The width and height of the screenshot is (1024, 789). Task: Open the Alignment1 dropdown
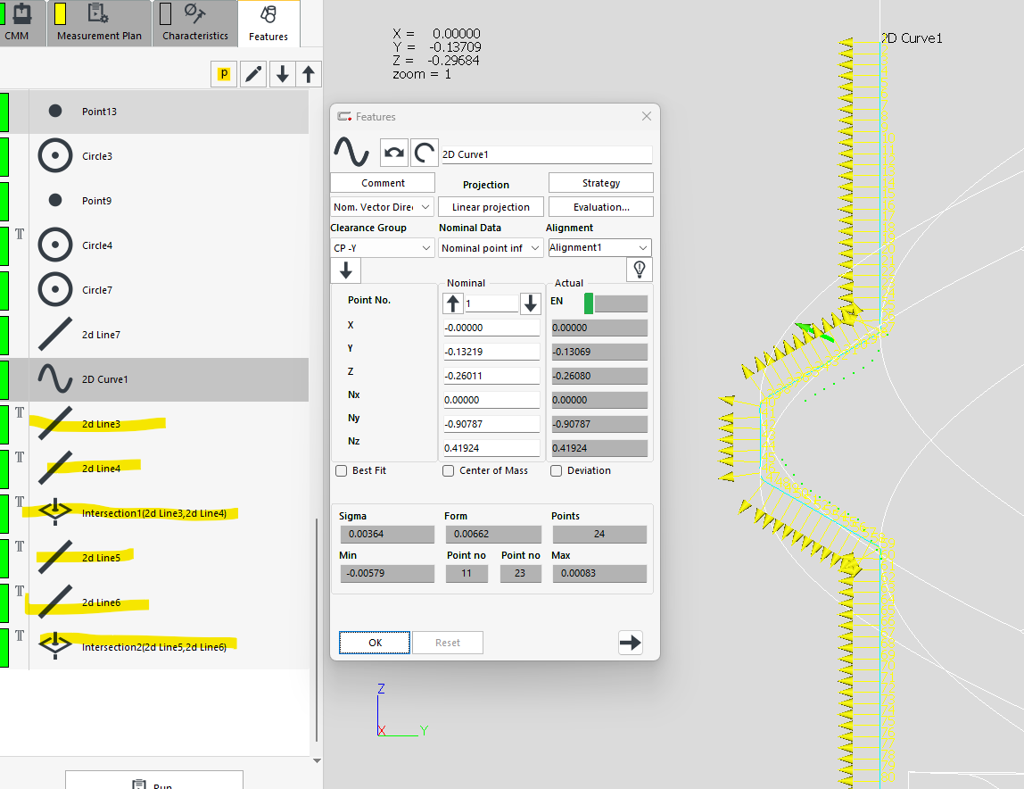tap(599, 248)
